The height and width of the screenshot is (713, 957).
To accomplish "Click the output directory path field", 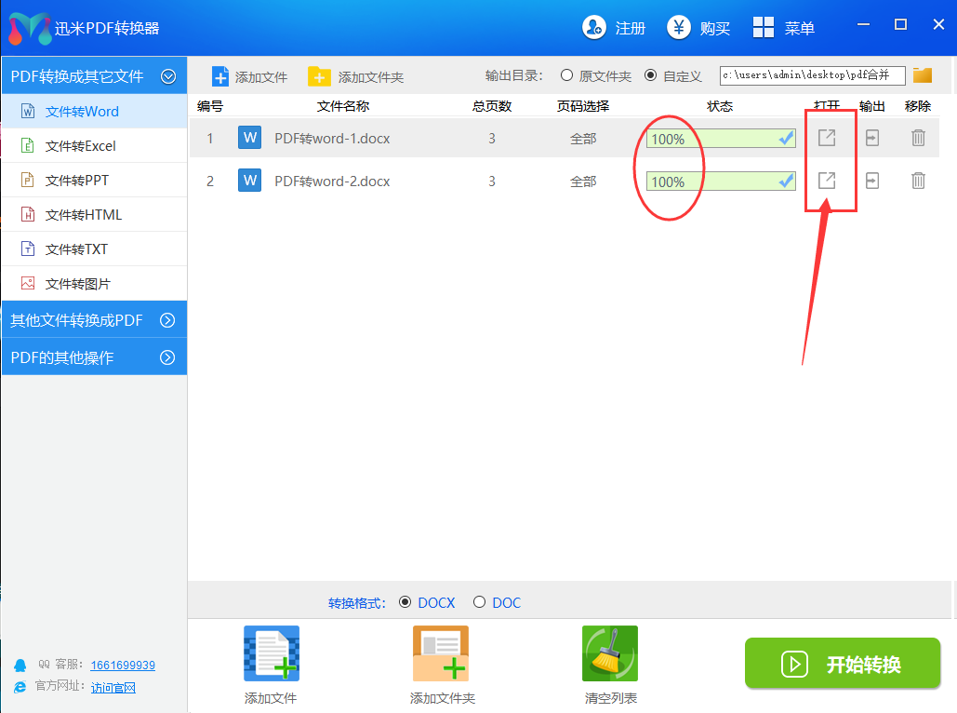I will click(812, 75).
